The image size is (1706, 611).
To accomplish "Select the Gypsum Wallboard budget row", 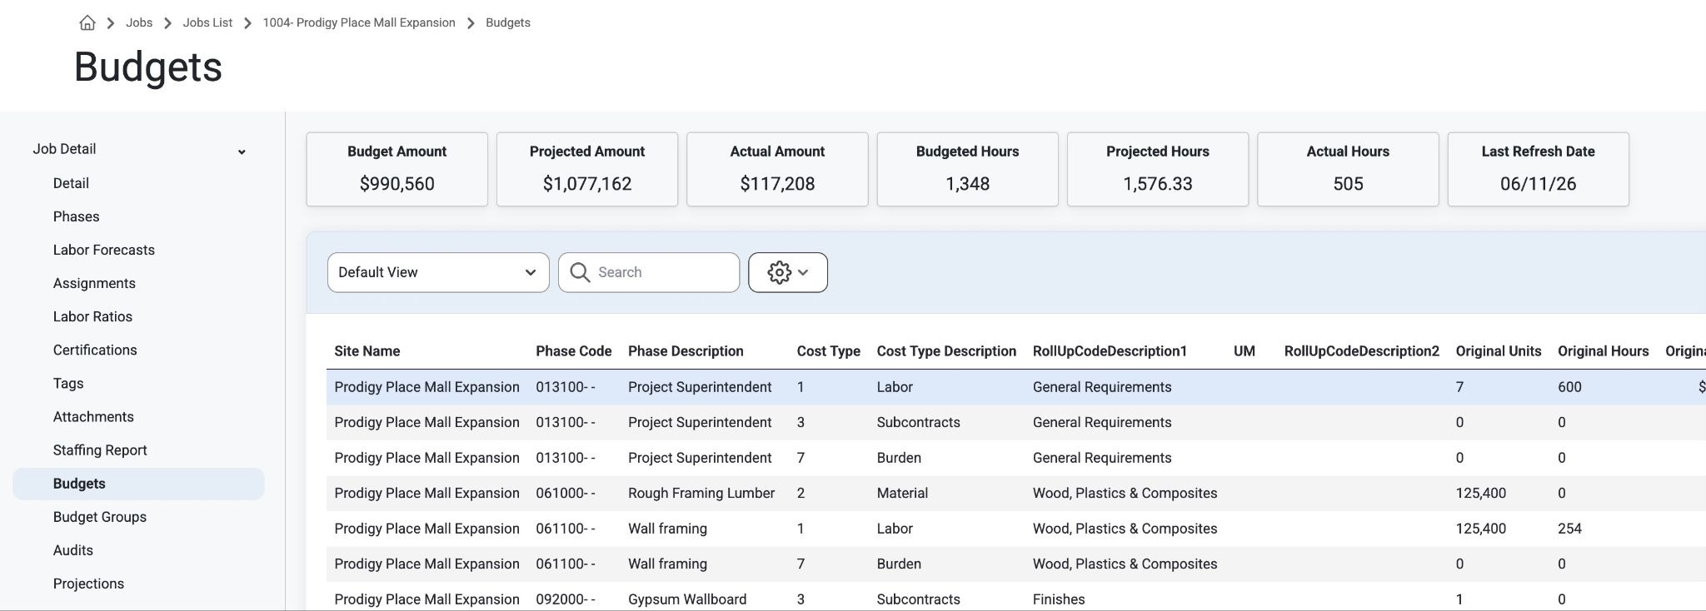I will coord(1016,598).
